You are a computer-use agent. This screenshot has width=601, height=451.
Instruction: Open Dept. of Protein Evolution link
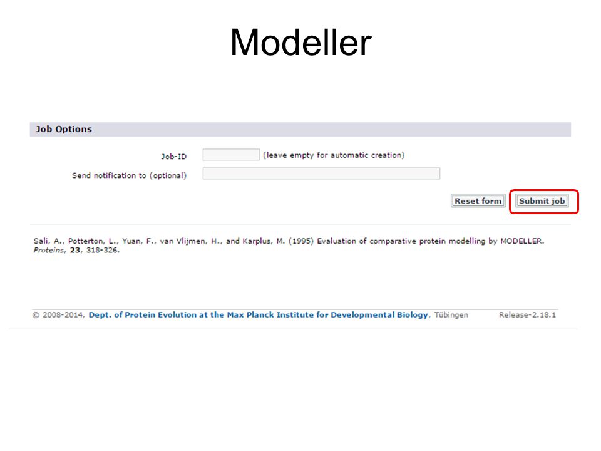coord(258,315)
